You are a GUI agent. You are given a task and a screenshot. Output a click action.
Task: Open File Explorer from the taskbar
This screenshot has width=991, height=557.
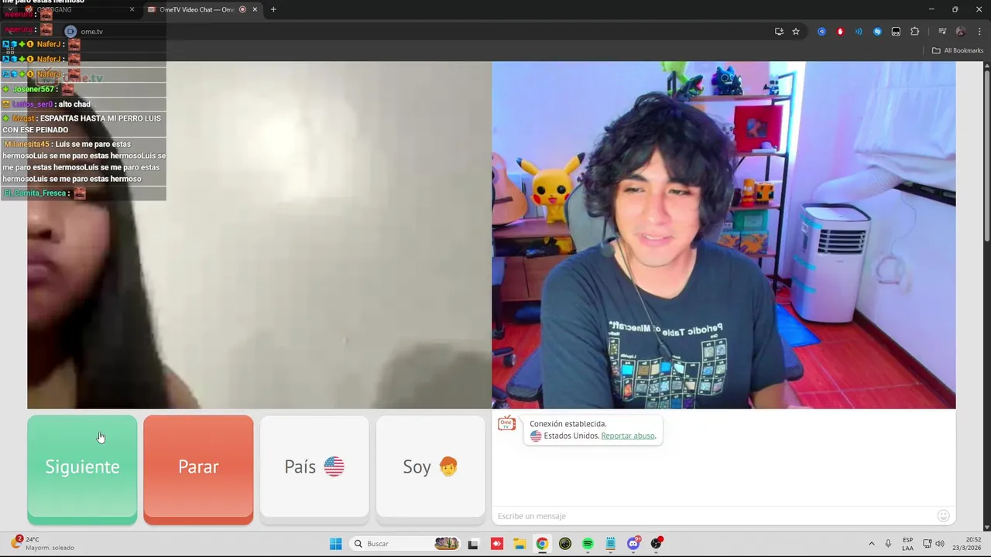click(520, 544)
